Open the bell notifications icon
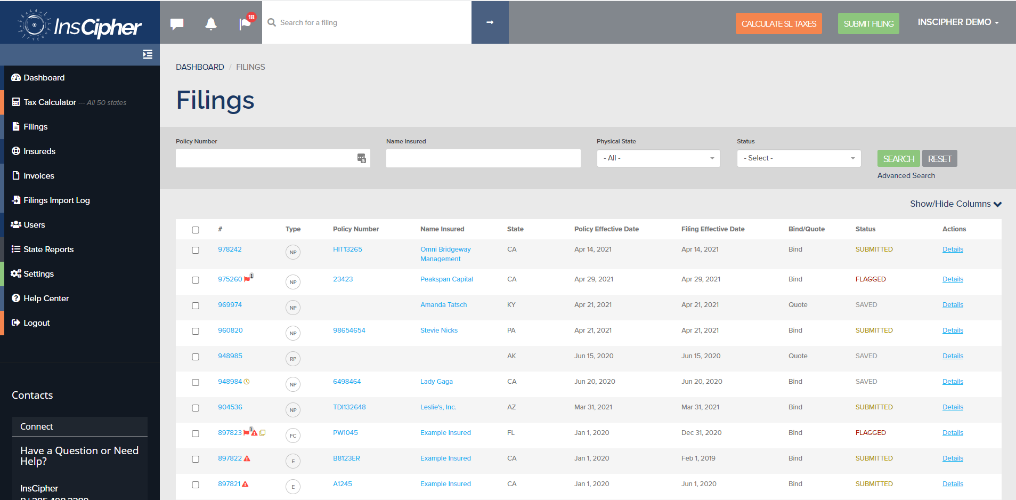Screen dimensions: 1016x500 pos(211,23)
